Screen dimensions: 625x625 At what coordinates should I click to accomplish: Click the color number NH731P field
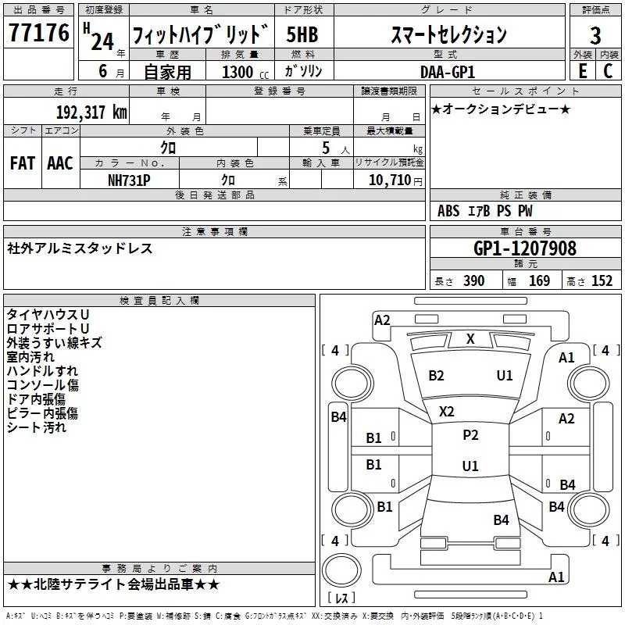[129, 180]
